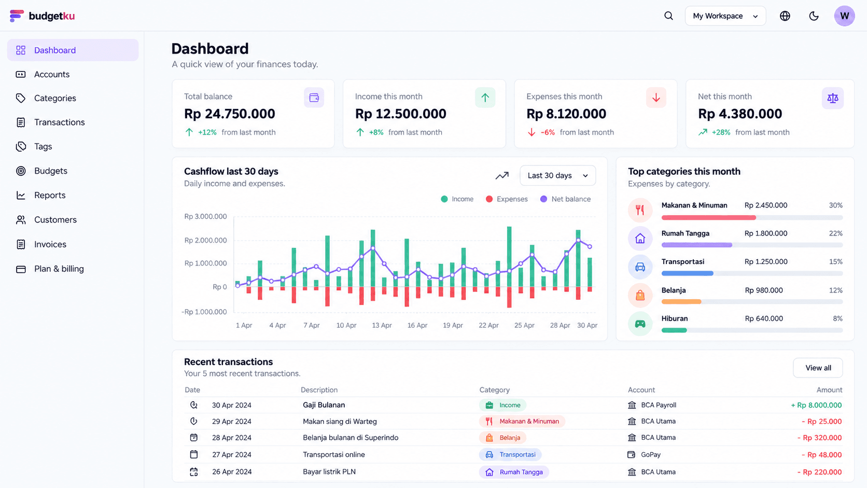This screenshot has width=867, height=488.
Task: Click Makanan & Minuman fork icon
Action: coord(640,210)
